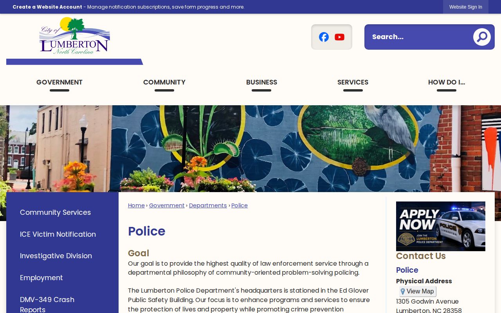The height and width of the screenshot is (313, 501).
Task: Open the Community menu
Action: click(164, 82)
